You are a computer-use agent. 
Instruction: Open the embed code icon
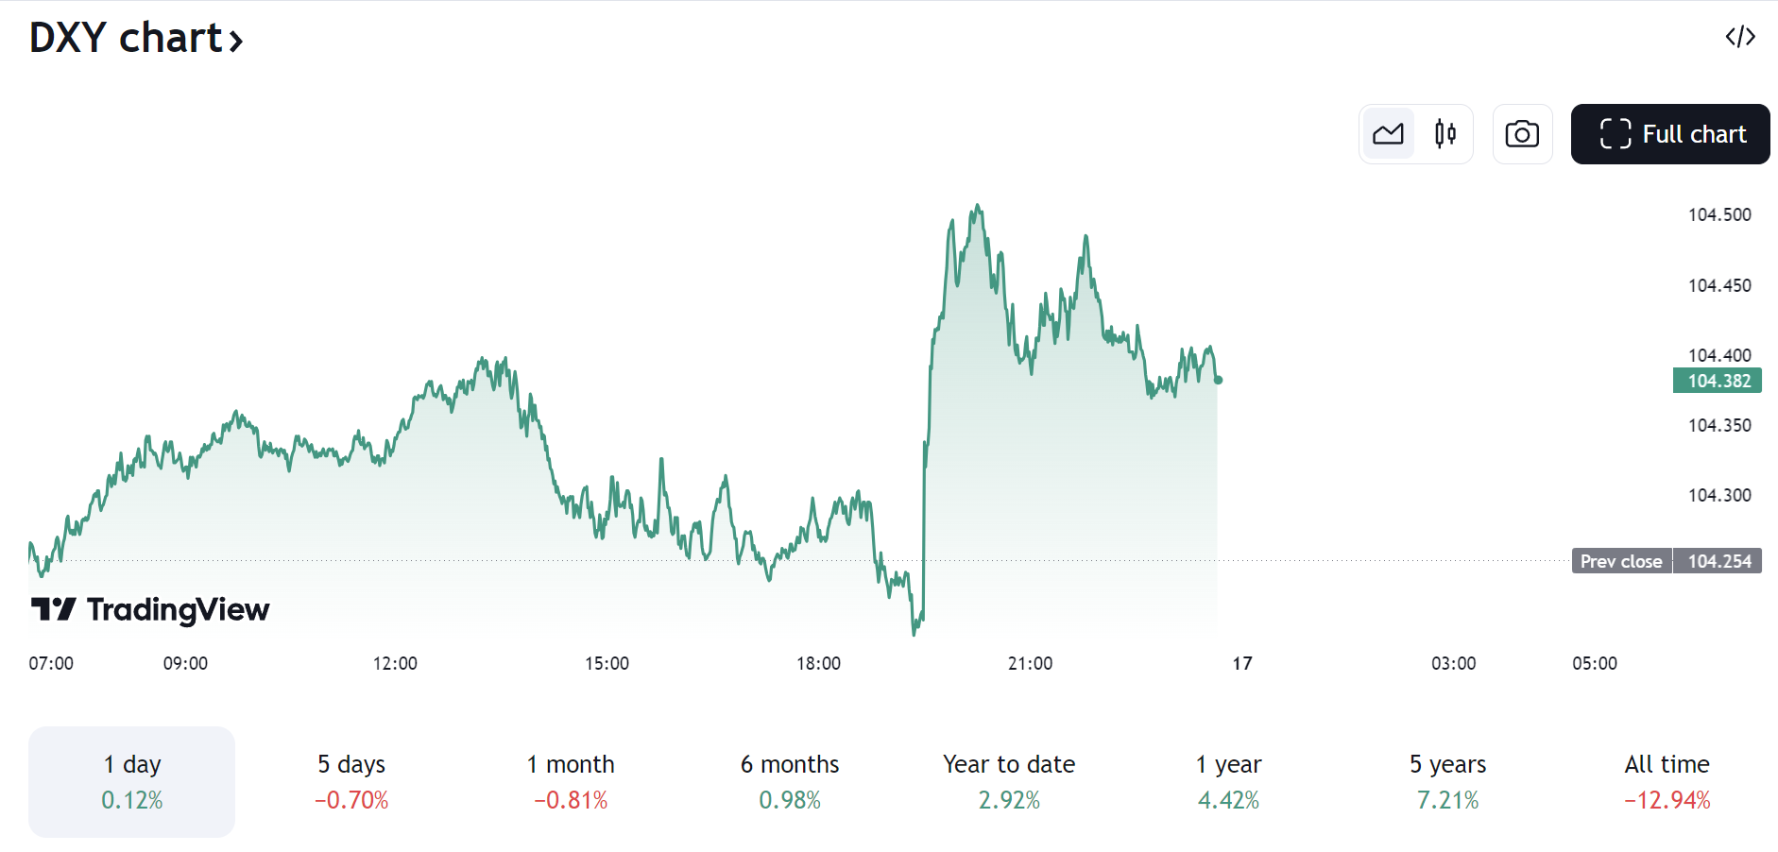1739,37
